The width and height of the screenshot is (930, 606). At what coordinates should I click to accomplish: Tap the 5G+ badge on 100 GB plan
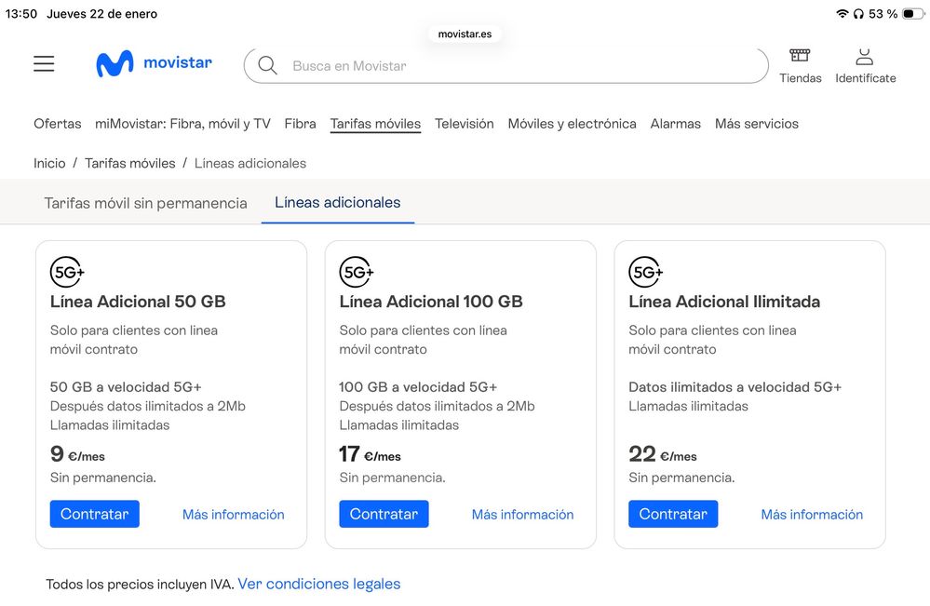[357, 272]
